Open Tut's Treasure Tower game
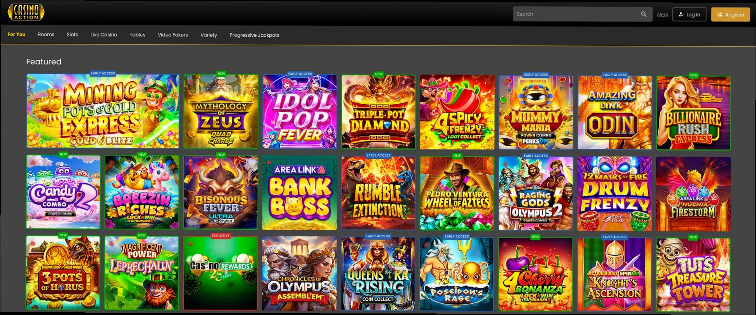The height and width of the screenshot is (315, 756). (693, 275)
